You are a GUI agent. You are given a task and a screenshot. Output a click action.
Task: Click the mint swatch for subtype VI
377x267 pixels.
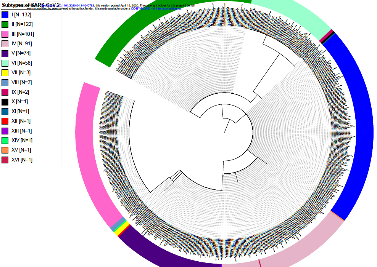pyautogui.click(x=5, y=63)
